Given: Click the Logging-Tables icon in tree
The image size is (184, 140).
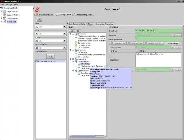Looking at the screenshot, I should pos(5,15).
